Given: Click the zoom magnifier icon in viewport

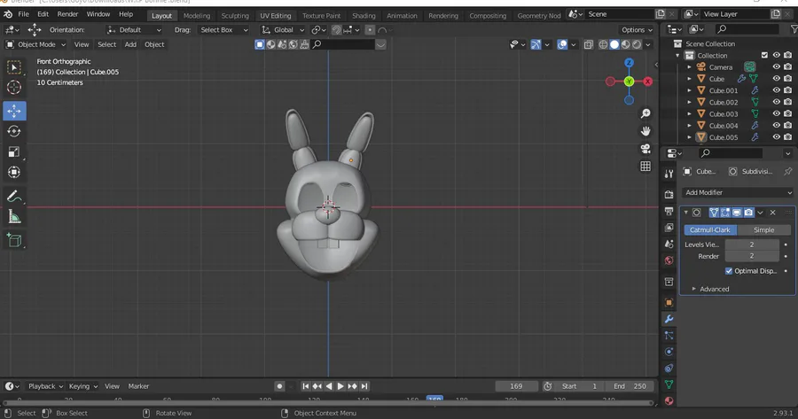Looking at the screenshot, I should coord(645,113).
